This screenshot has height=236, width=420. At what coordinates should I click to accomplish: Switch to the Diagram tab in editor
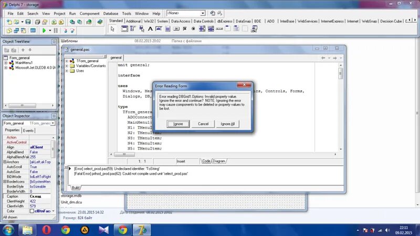tap(219, 161)
